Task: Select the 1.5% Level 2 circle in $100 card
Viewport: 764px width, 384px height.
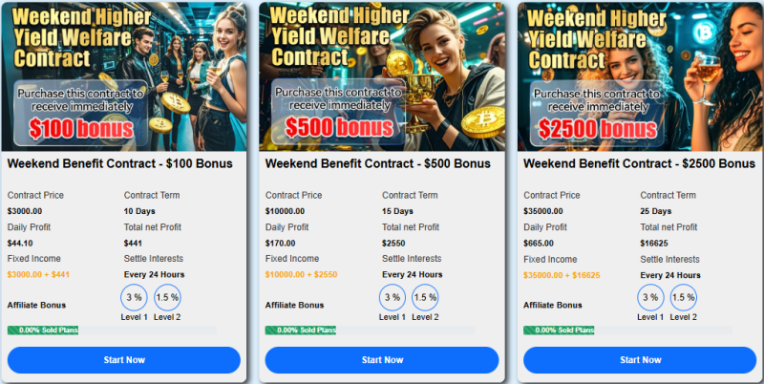Action: click(x=168, y=297)
